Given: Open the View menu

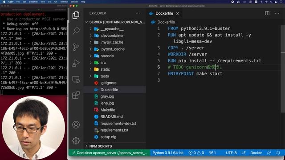Looking at the screenshot, I should tap(43, 2).
